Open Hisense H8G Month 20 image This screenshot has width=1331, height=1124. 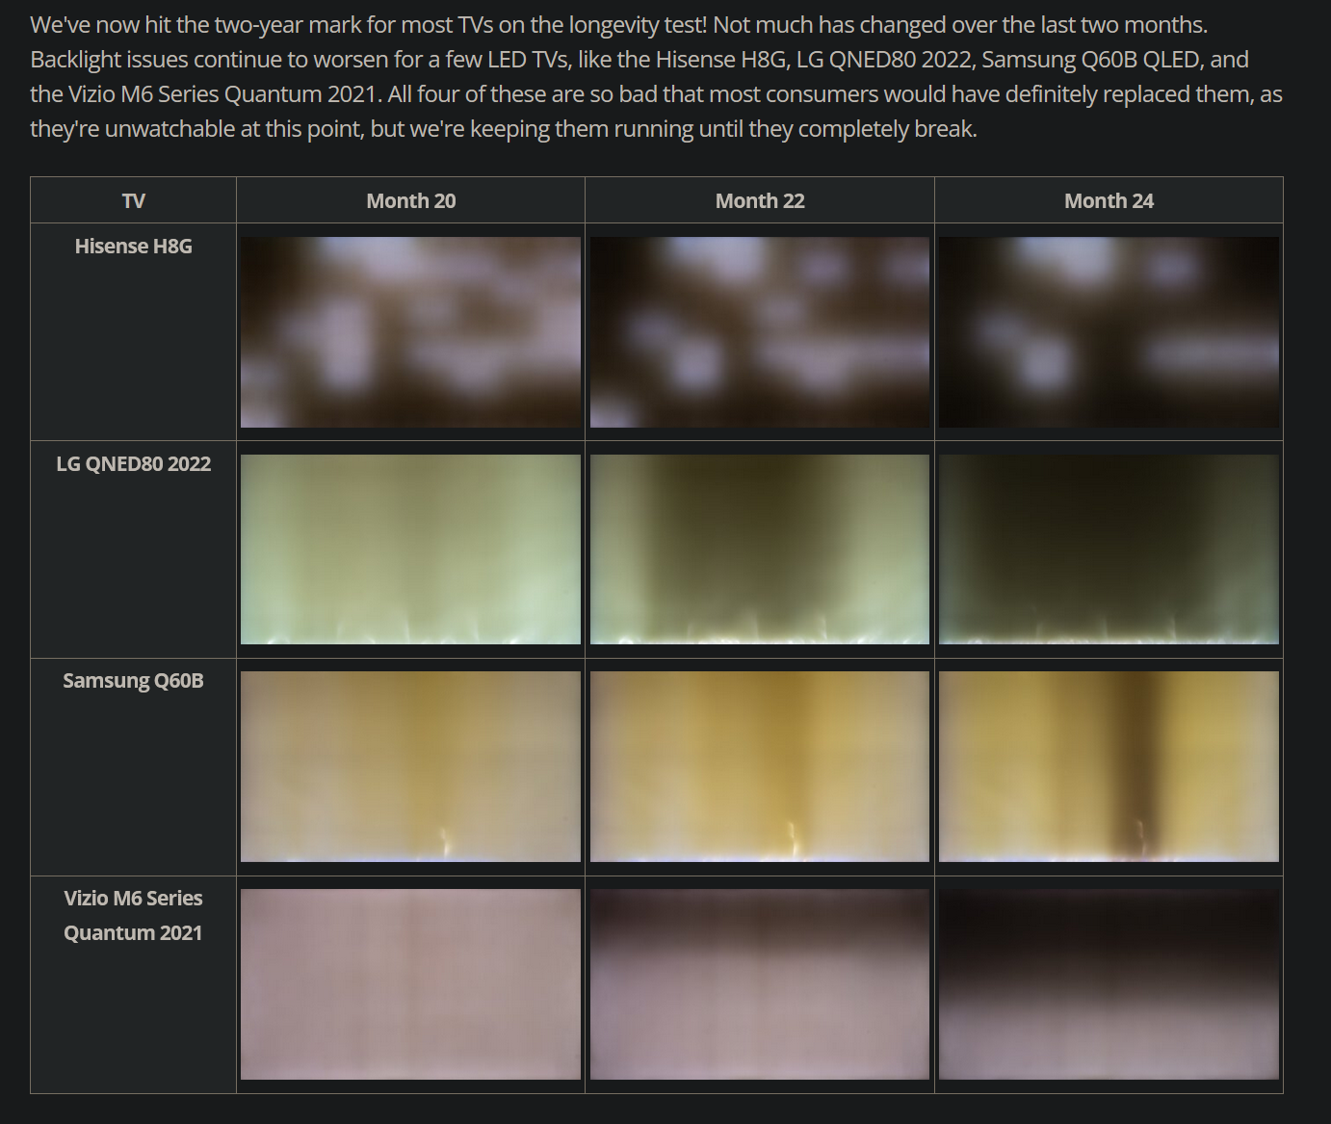coord(410,332)
